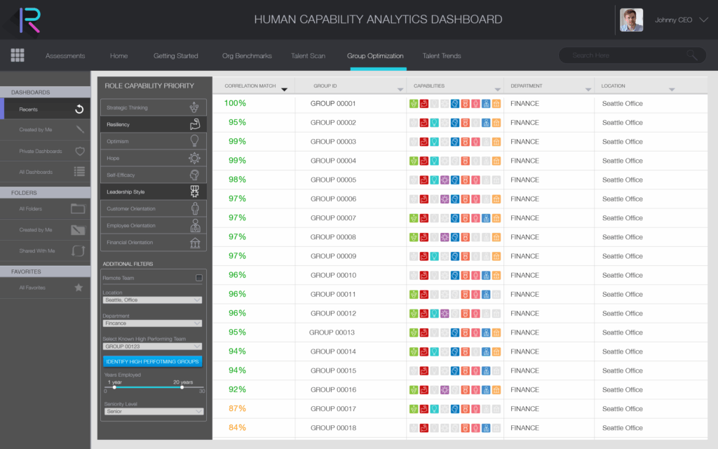This screenshot has height=449, width=718.
Task: Open the Location filter dropdown
Action: click(x=152, y=300)
